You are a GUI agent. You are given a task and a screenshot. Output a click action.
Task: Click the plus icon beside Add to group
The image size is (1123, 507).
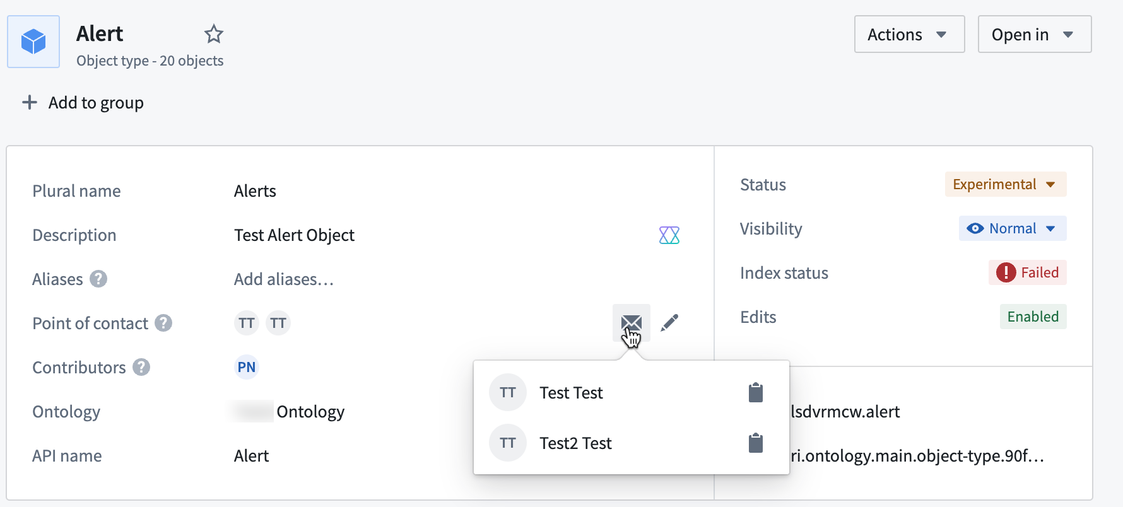[x=29, y=102]
